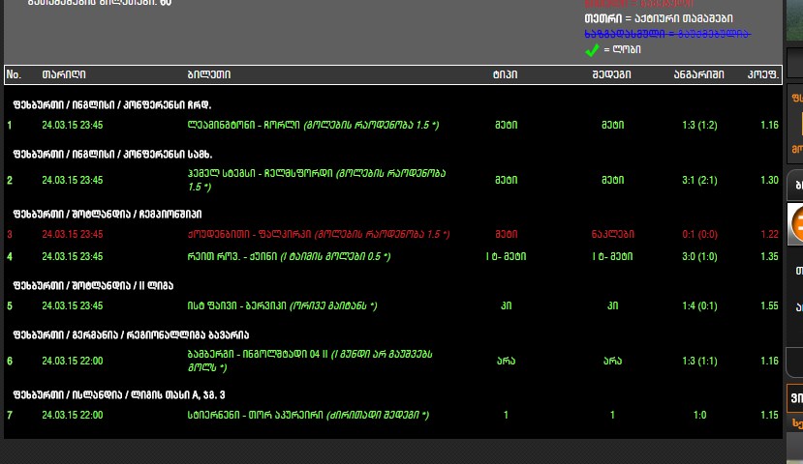Click score '1:4 (0:1)' in row 5
The width and height of the screenshot is (803, 464).
click(699, 306)
